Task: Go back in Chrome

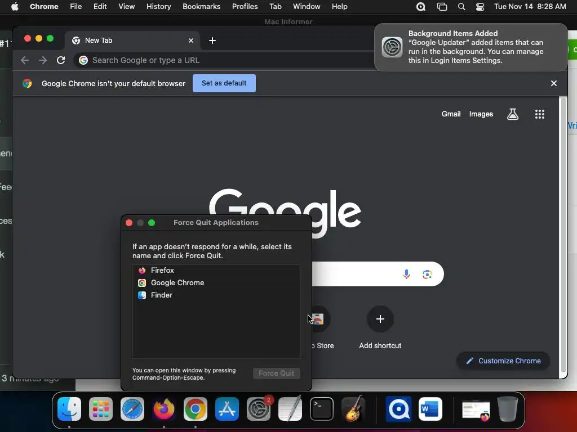Action: (x=25, y=60)
